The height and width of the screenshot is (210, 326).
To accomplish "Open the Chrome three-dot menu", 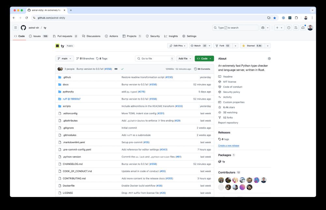I will click(312, 18).
